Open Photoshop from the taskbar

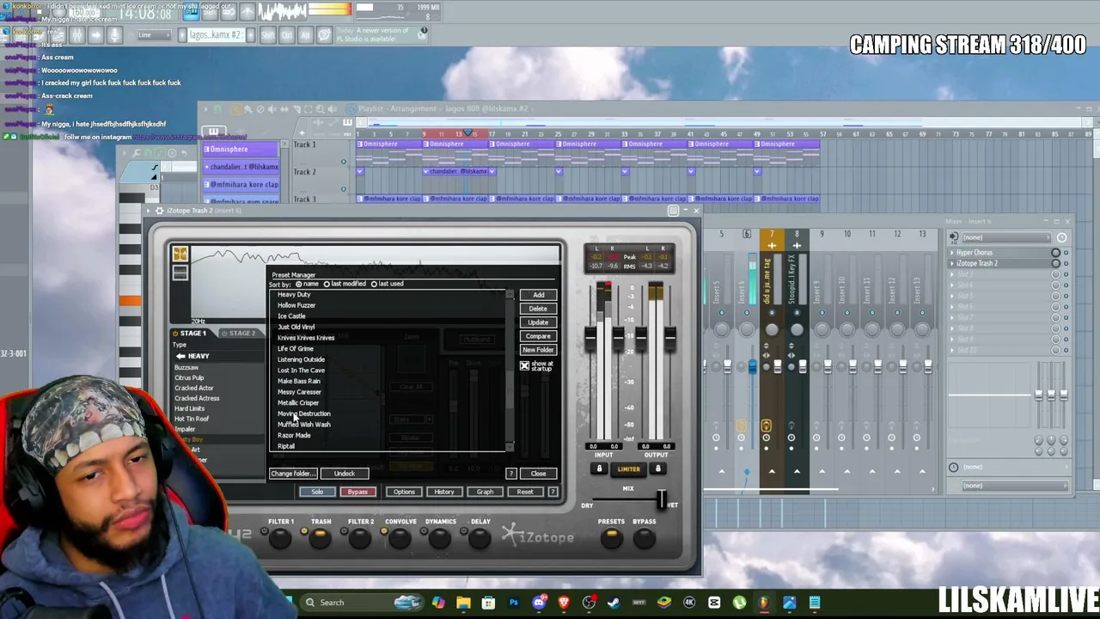[x=514, y=603]
